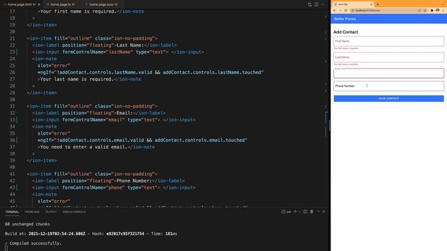The image size is (447, 251).
Task: Click the *ngIf email expression on line 36
Action: tap(142, 140)
